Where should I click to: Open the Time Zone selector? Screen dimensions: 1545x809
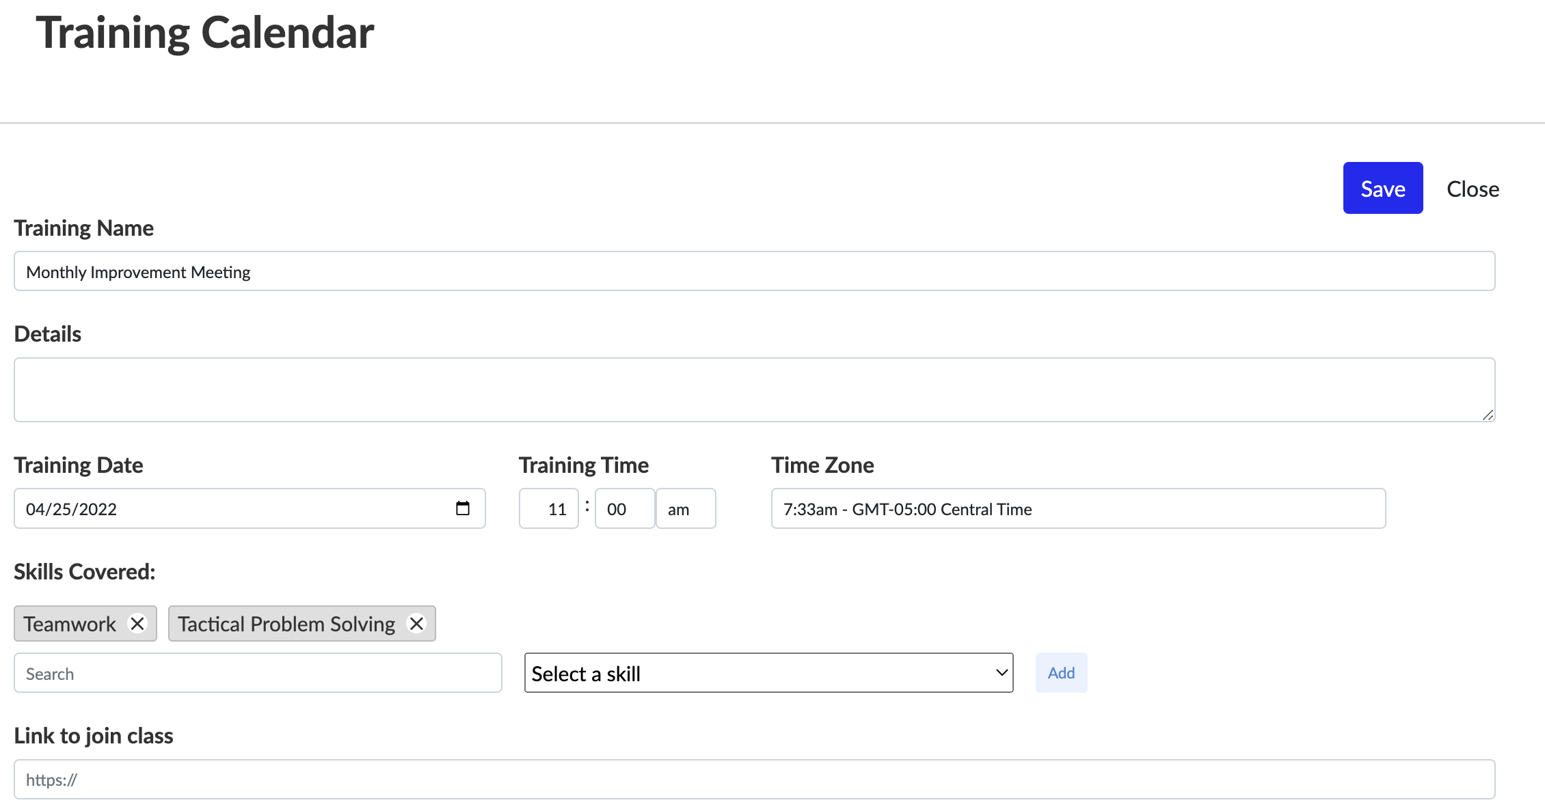(1077, 508)
